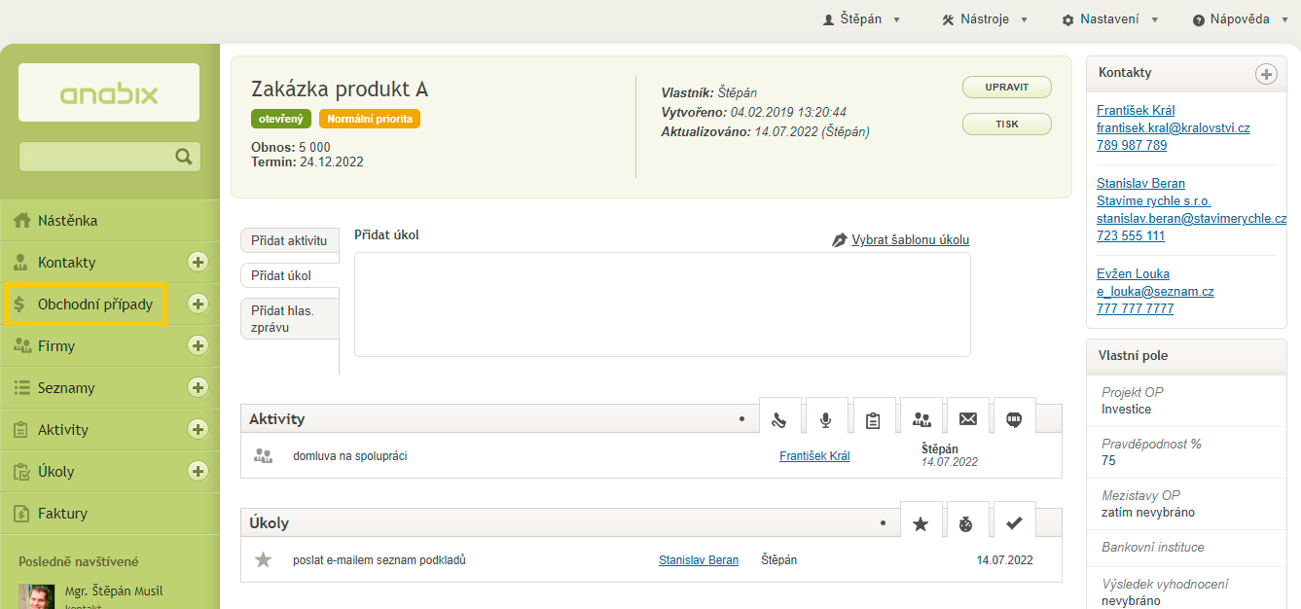Screen dimensions: 1301x609
Task: Open the Štěpán user dropdown
Action: click(862, 19)
